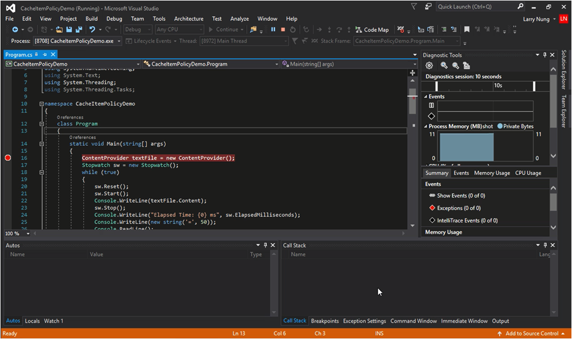The image size is (572, 339).
Task: Click the Find in Files toolbar icon
Action: pyautogui.click(x=253, y=29)
